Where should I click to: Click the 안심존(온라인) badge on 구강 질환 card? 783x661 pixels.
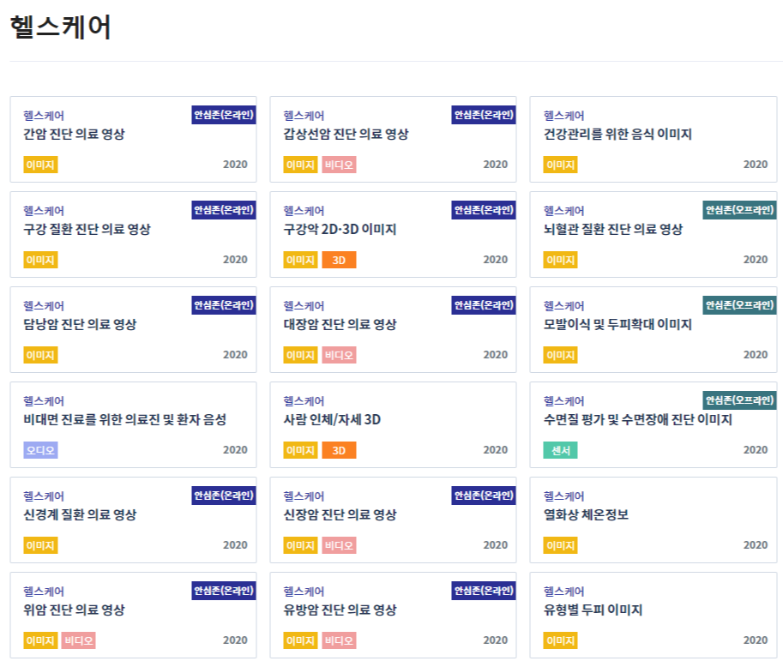coord(224,210)
